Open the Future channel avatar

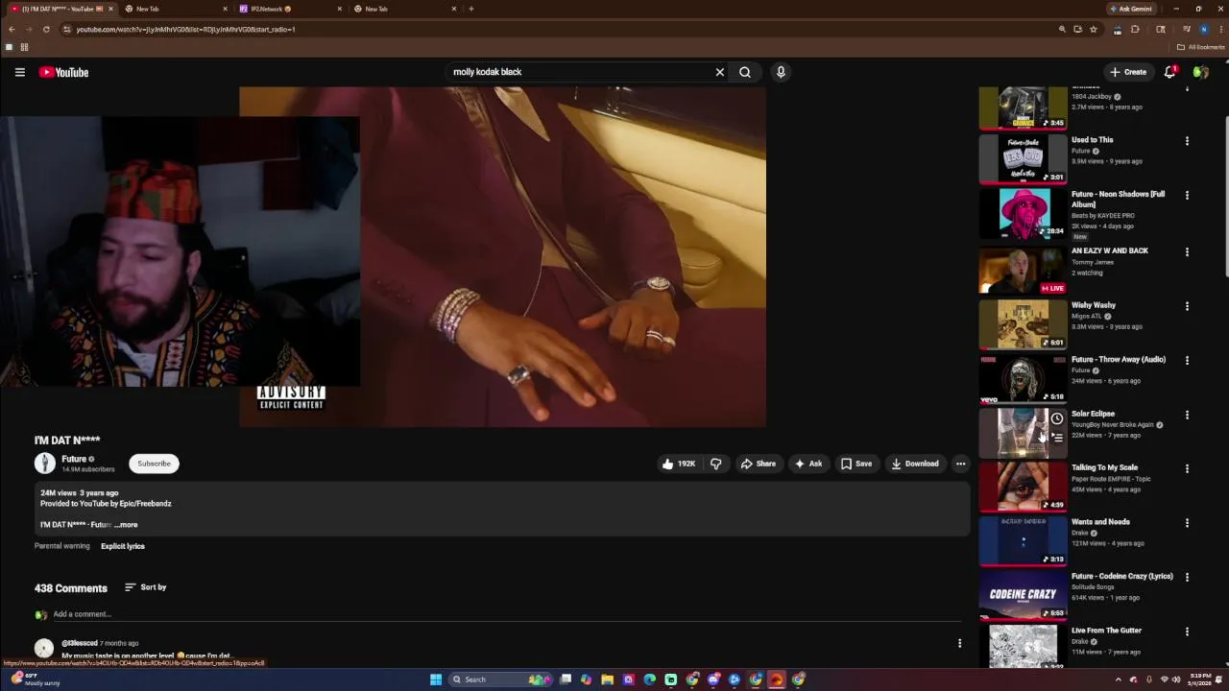pyautogui.click(x=45, y=464)
